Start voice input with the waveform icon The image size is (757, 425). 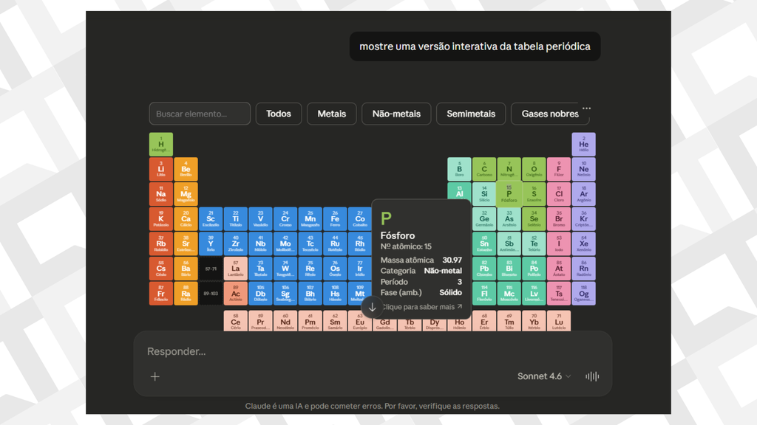coord(592,376)
